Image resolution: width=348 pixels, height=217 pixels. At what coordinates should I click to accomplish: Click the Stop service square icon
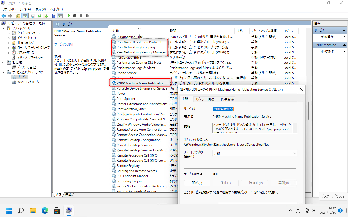tap(75, 16)
